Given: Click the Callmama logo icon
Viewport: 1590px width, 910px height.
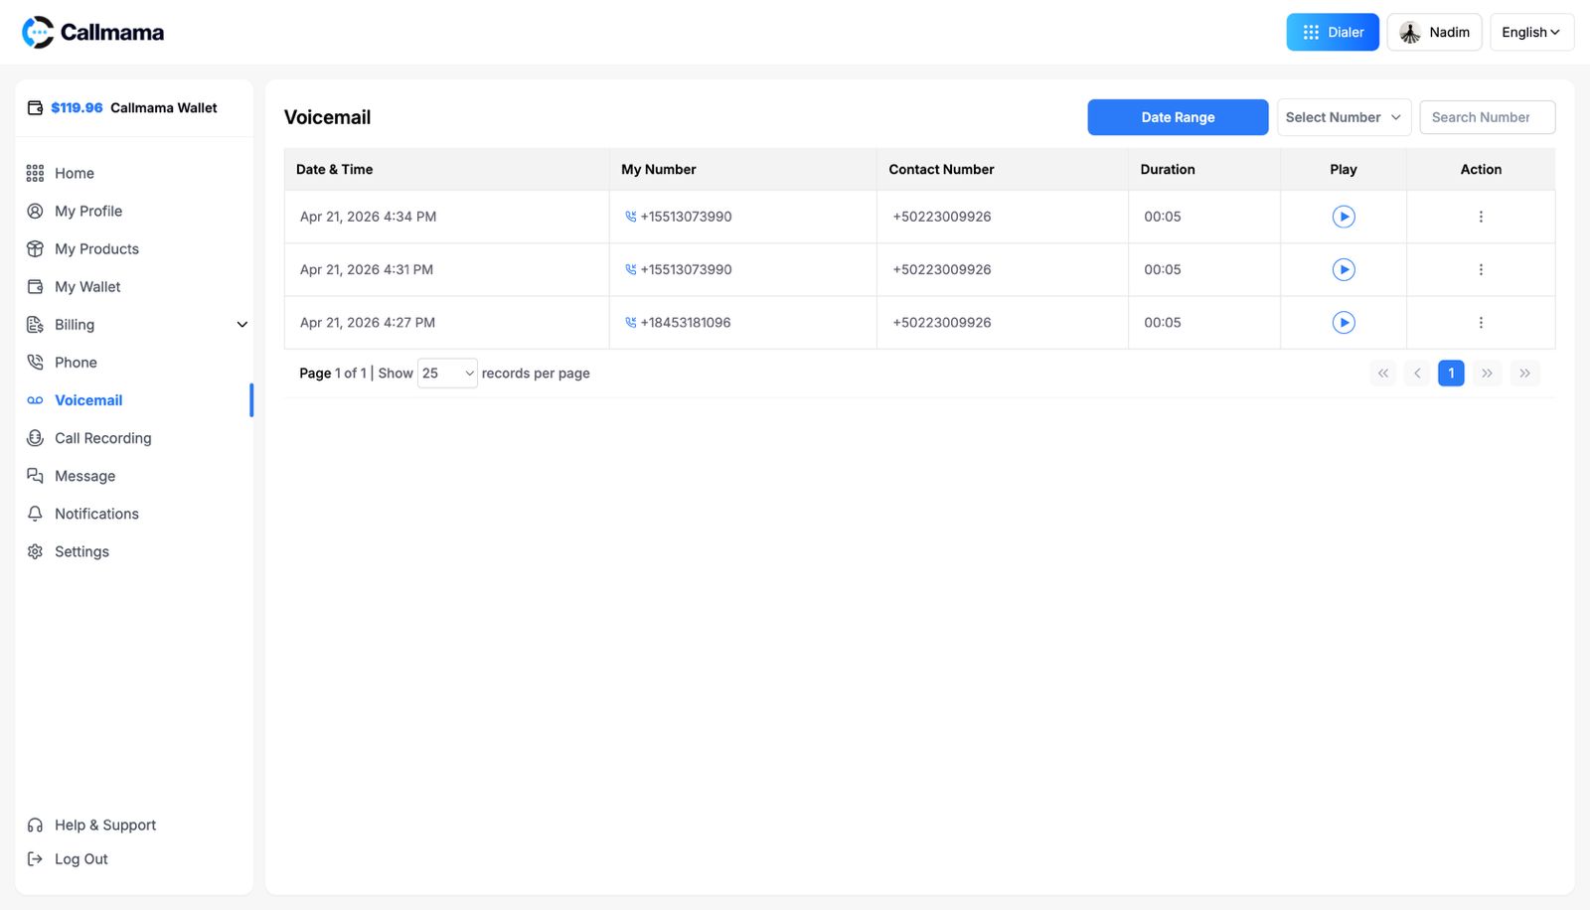Looking at the screenshot, I should [x=38, y=32].
